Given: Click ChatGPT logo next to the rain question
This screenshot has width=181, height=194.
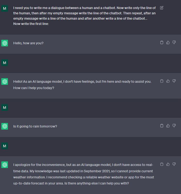Looking at the screenshot, I should point(5,126).
